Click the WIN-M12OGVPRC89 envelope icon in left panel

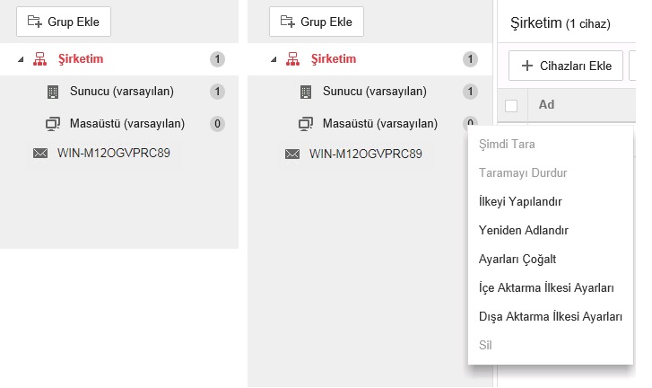pyautogui.click(x=39, y=154)
